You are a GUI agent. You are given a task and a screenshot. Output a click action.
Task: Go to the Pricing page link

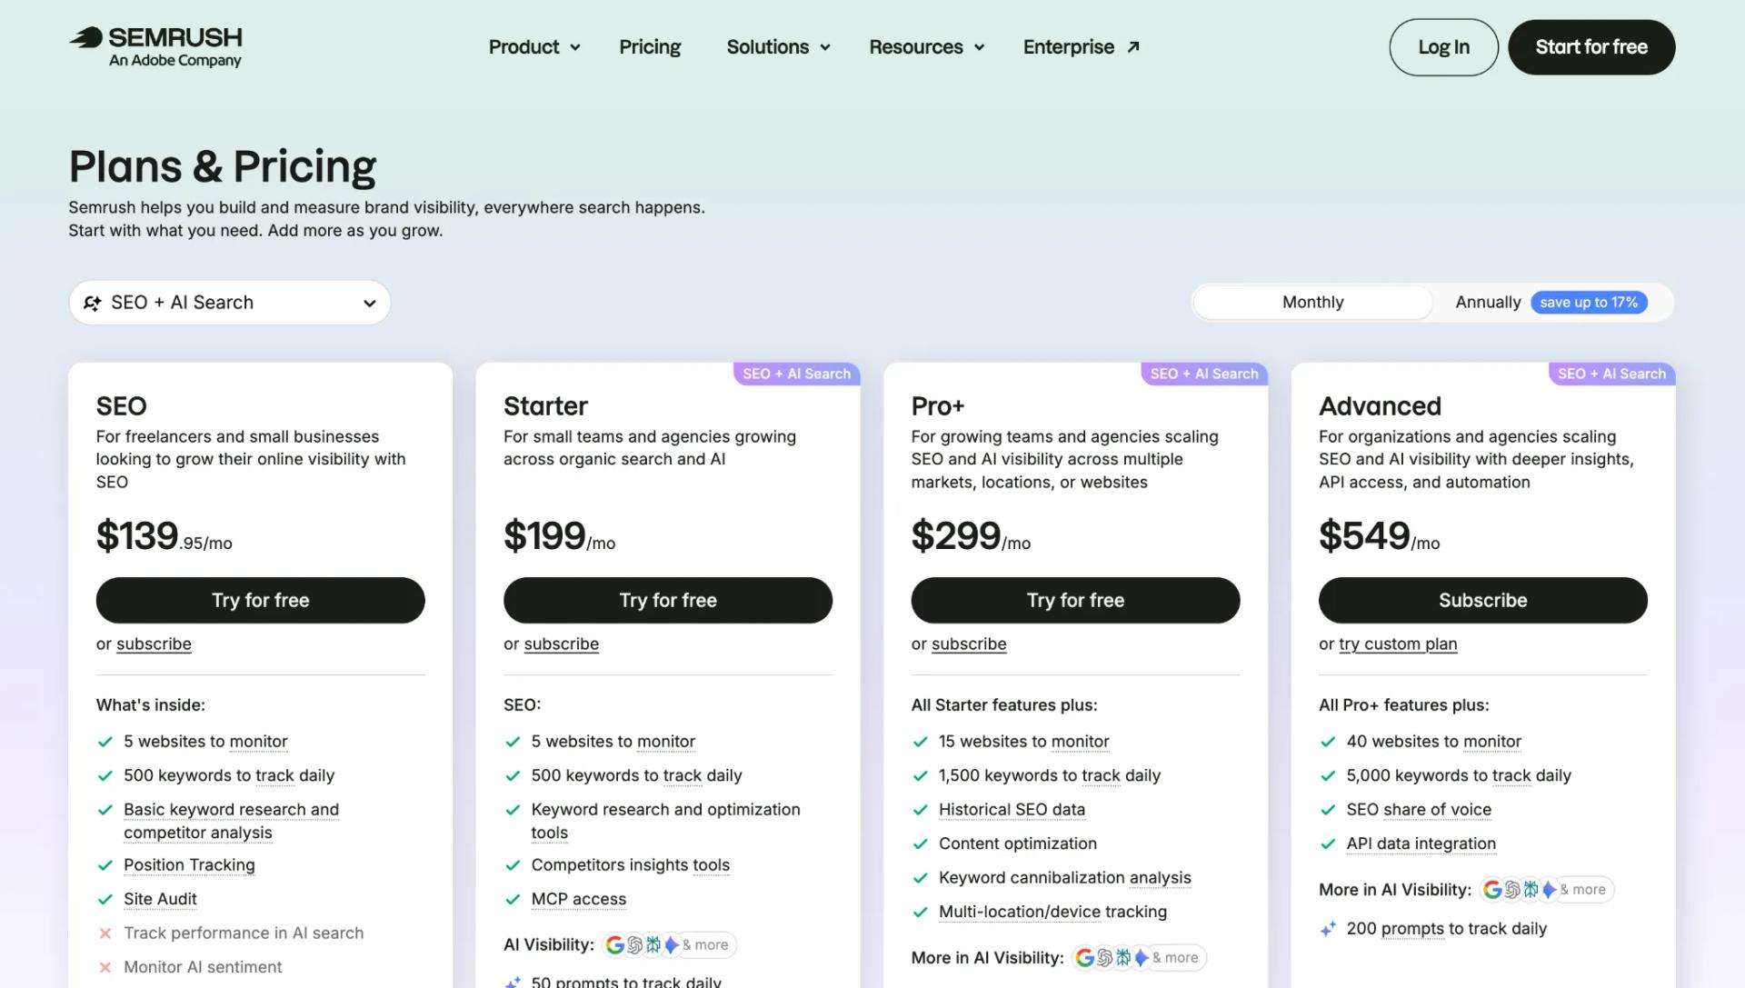tap(650, 47)
